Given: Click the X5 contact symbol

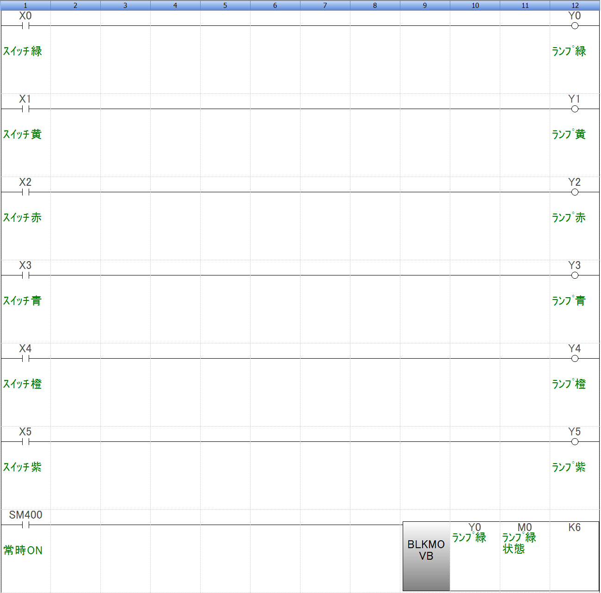Looking at the screenshot, I should click(25, 442).
